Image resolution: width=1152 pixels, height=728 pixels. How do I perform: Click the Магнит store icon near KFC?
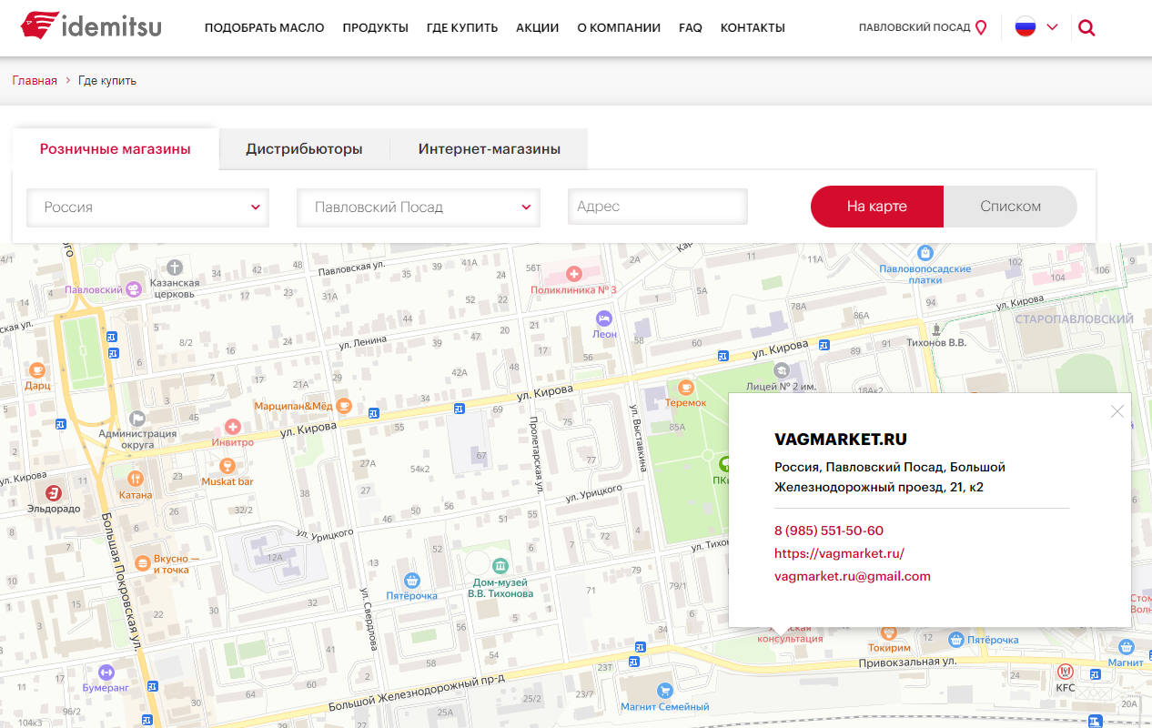pos(1127,647)
